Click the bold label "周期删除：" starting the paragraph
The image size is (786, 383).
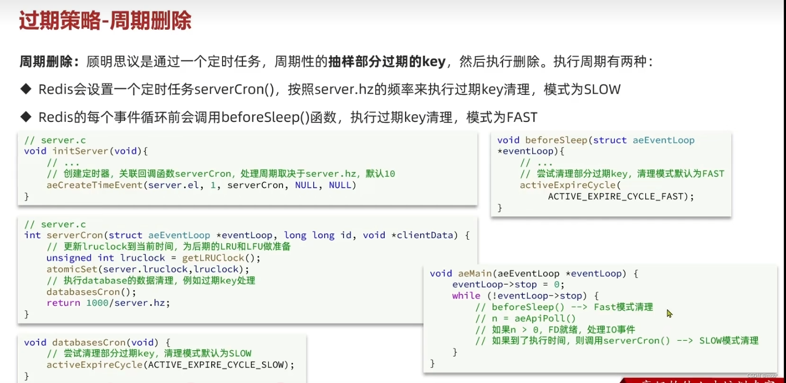50,62
